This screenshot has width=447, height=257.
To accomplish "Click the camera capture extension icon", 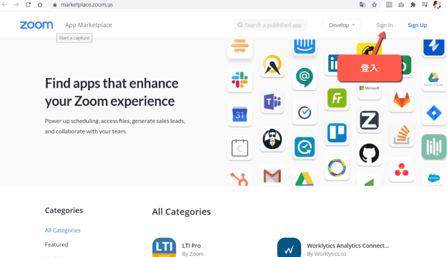I will (x=401, y=4).
